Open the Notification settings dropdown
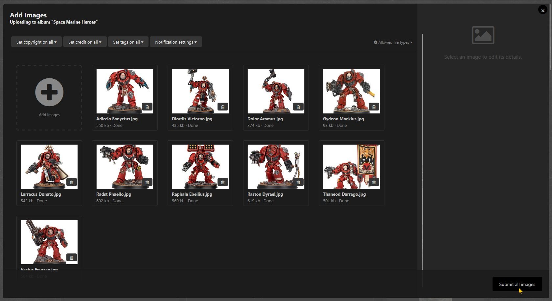The height and width of the screenshot is (301, 552). [176, 42]
